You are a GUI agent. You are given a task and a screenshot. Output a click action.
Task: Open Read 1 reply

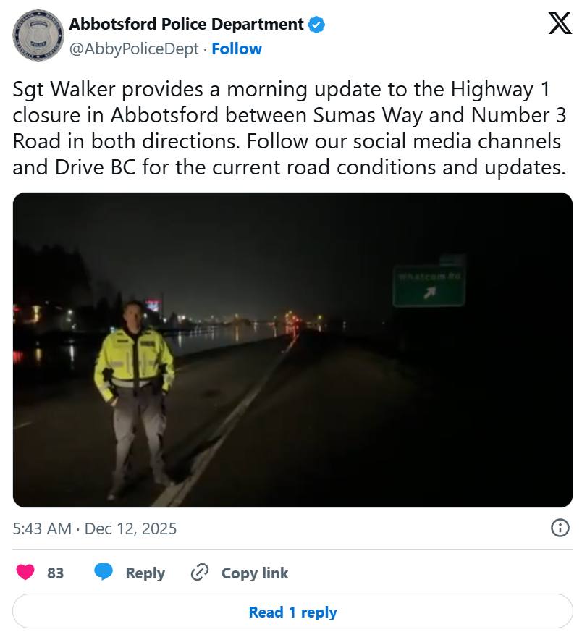pyautogui.click(x=292, y=612)
